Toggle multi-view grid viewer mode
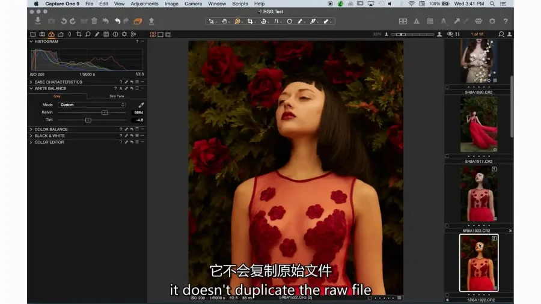Viewport: 541px width, 304px height. pos(153,34)
